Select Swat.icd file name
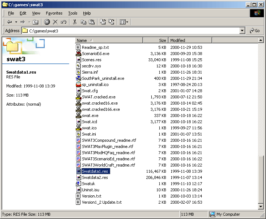This screenshot has height=219, width=266. (x=90, y=122)
